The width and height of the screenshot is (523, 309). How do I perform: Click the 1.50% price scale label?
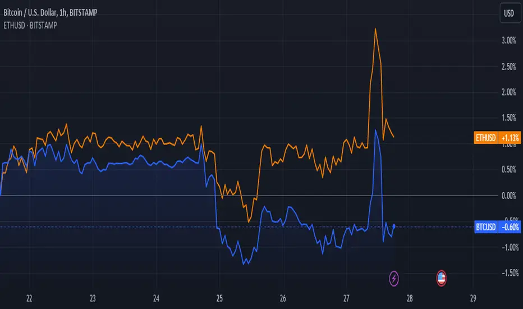tap(509, 117)
